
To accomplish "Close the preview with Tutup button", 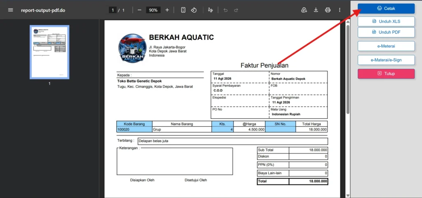I will (x=386, y=74).
